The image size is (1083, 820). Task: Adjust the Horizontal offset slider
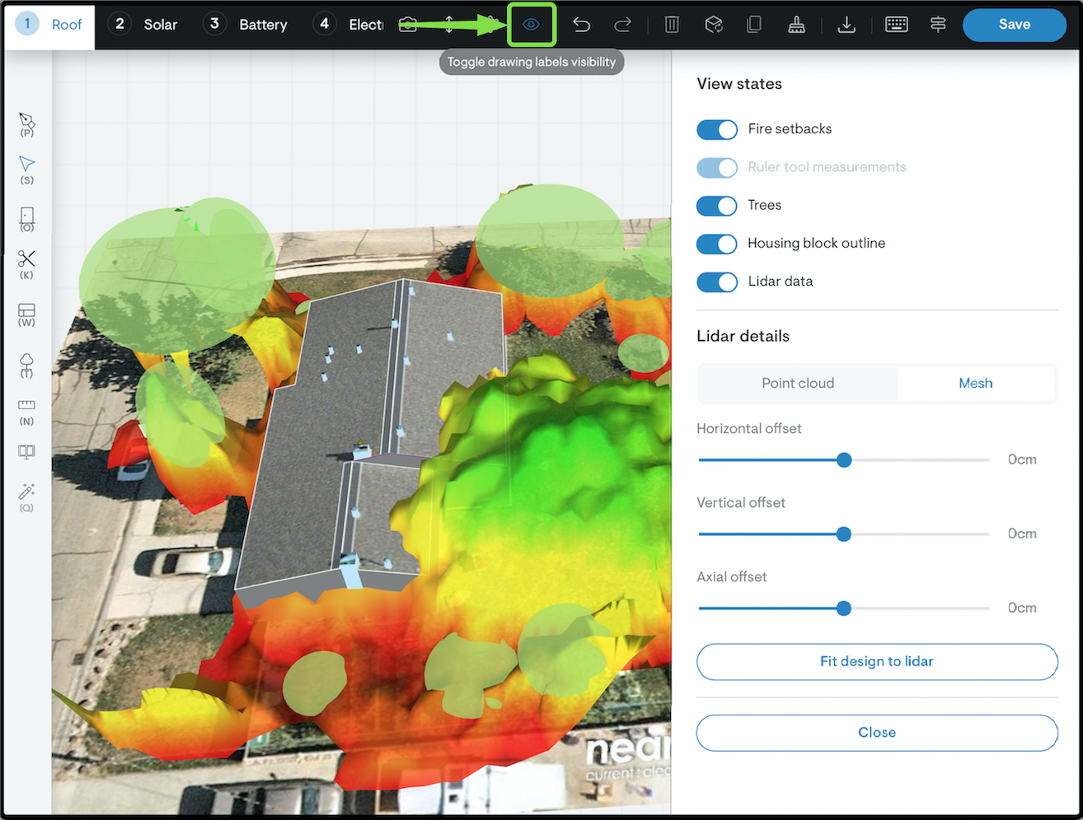[x=843, y=459]
